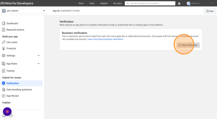Click the Submit for review section label
The width and height of the screenshot is (217, 119).
click(x=12, y=78)
